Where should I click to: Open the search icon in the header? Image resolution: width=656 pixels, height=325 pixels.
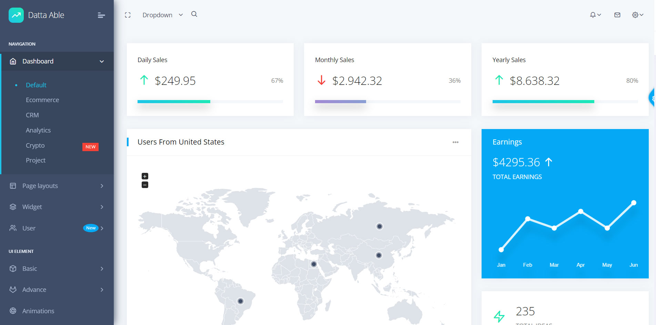(194, 14)
